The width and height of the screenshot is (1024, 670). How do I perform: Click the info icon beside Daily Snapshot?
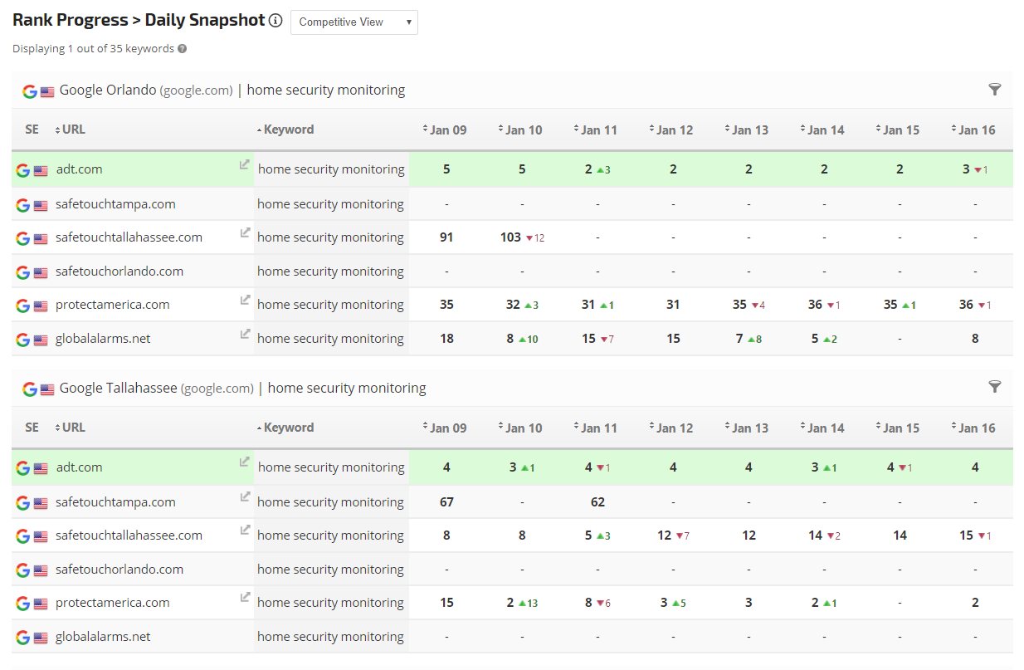[276, 21]
